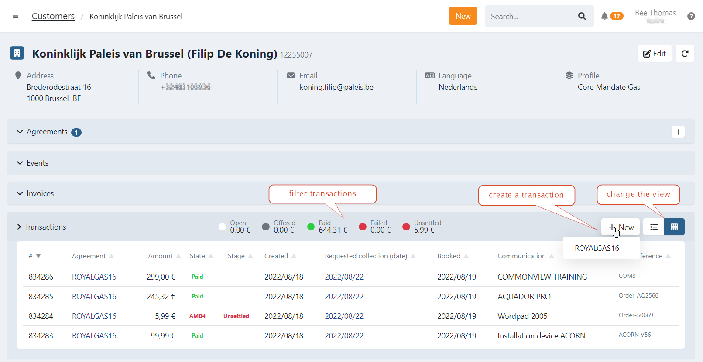703x362 pixels.
Task: Switch to list view icon
Action: pyautogui.click(x=654, y=227)
